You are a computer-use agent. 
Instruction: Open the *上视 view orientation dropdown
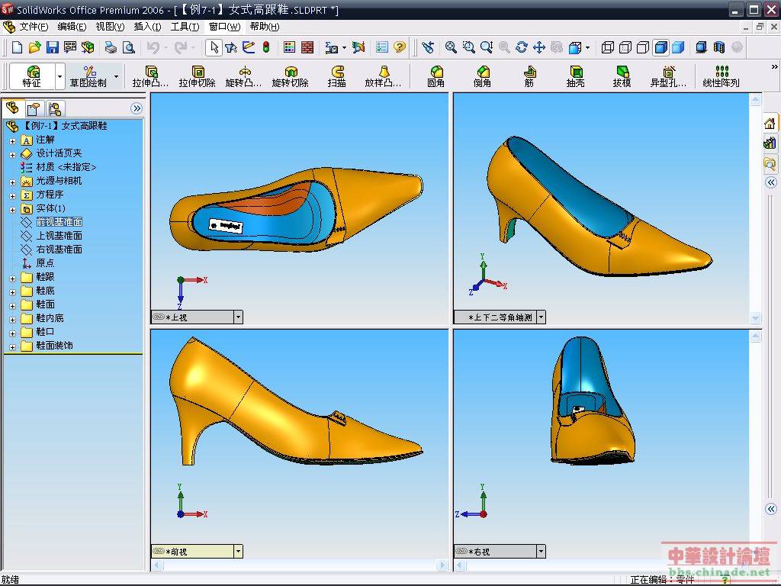point(238,317)
